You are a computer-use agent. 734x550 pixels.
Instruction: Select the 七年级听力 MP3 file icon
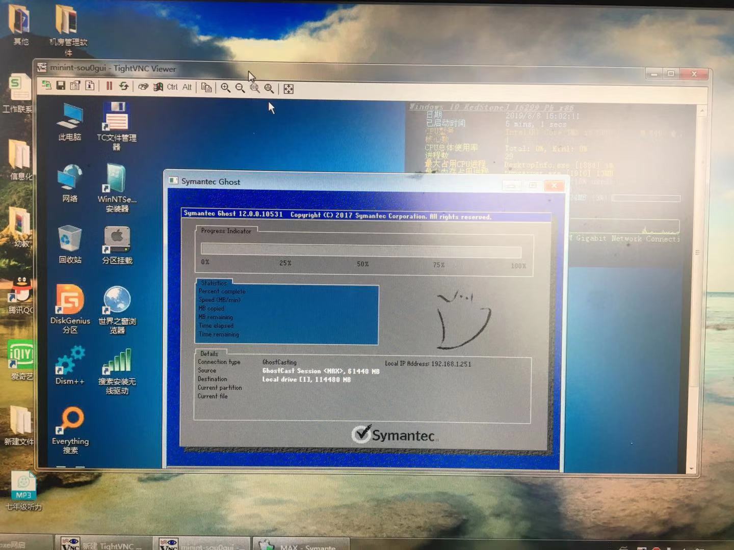click(23, 490)
